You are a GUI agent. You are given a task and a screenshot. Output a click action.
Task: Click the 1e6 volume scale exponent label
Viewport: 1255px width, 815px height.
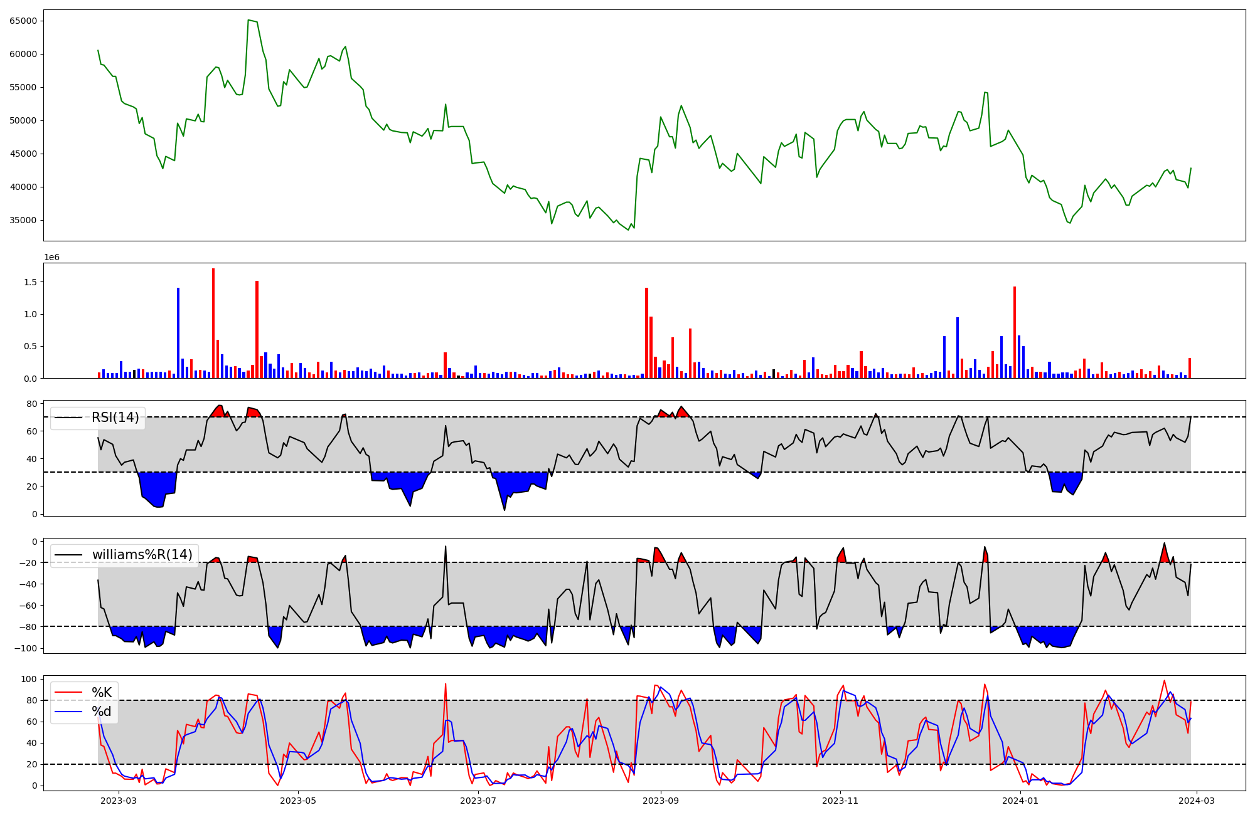(51, 258)
